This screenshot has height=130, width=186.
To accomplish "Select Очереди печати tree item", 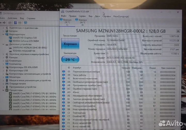I will [18, 84].
